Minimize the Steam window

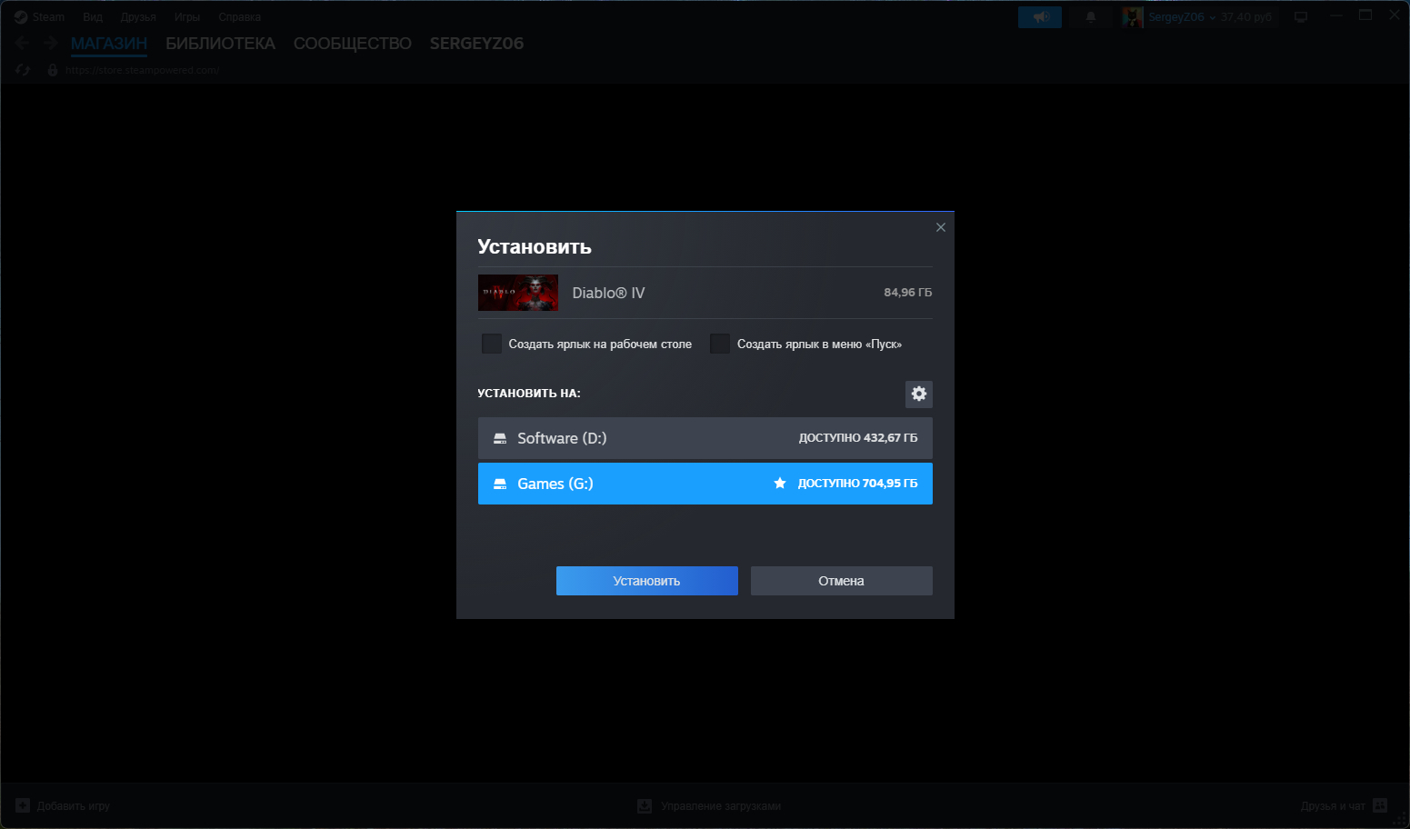click(x=1336, y=15)
